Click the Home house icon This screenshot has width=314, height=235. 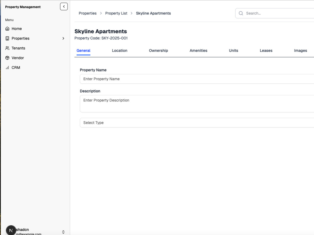pyautogui.click(x=7, y=29)
